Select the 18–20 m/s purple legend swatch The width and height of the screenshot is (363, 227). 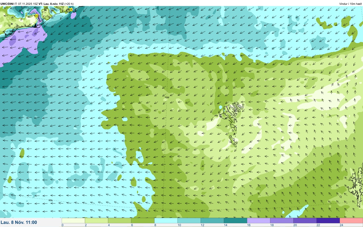tap(282, 220)
